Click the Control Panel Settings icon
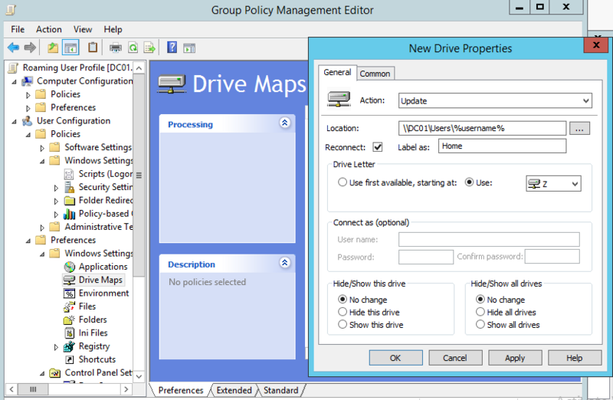Image resolution: width=613 pixels, height=400 pixels. pos(55,373)
